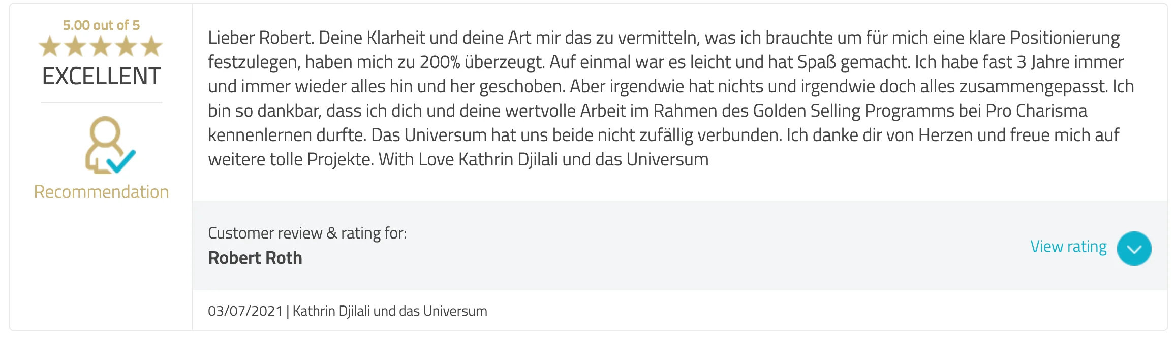Select the fifth and last star
Viewport: 1175px width, 340px height.
pos(151,47)
